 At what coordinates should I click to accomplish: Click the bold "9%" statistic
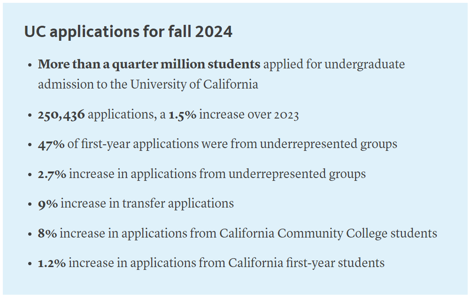click(48, 203)
